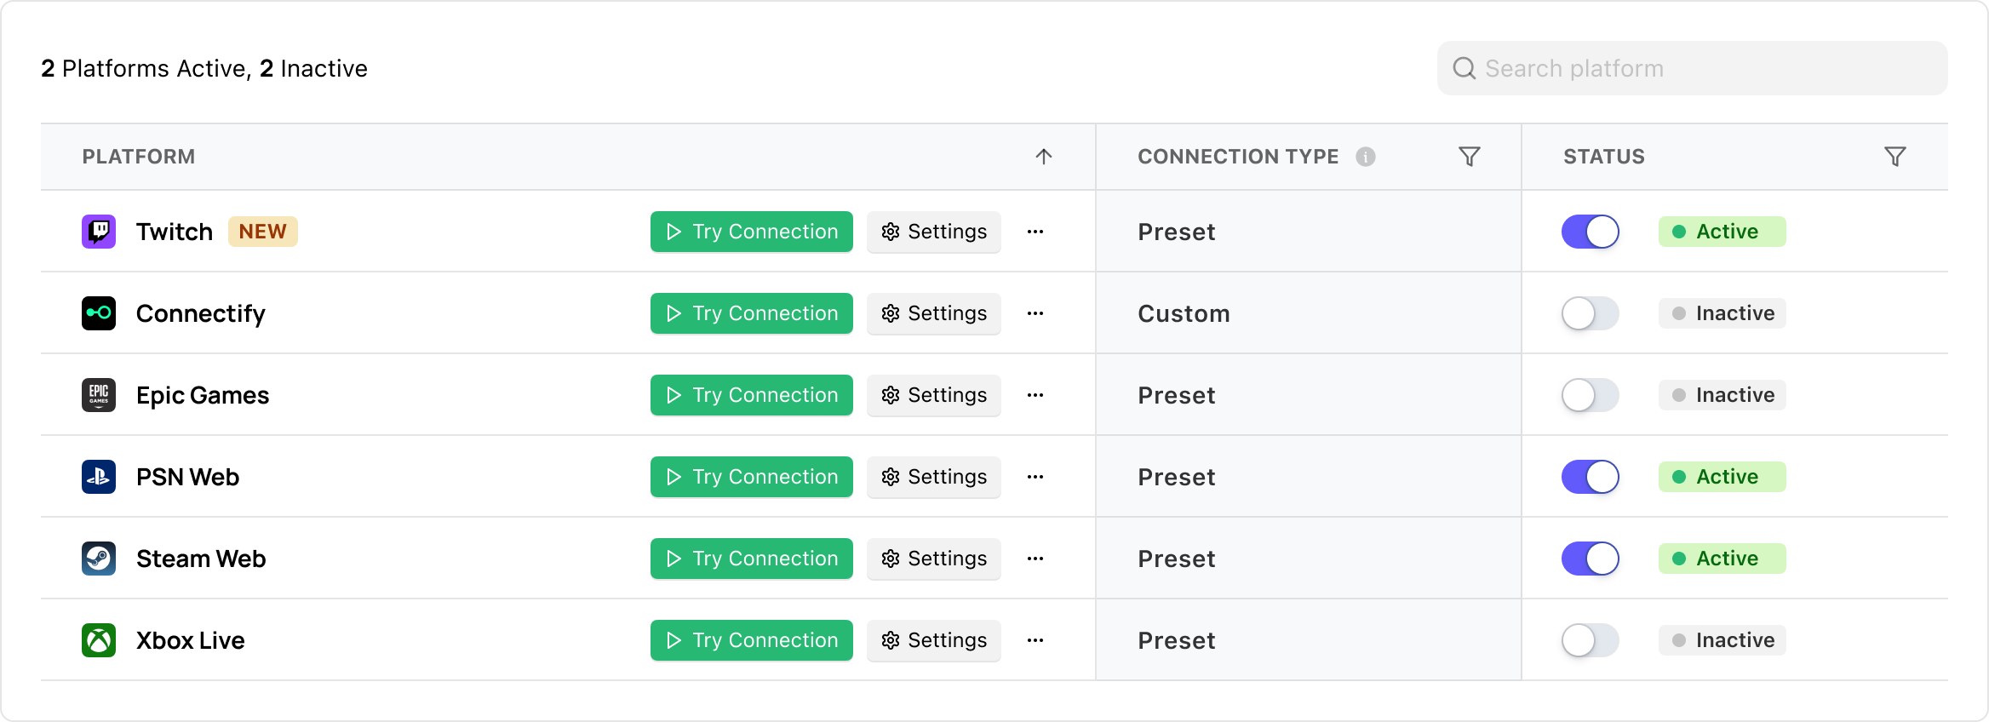Sort platforms using the arrow icon
Viewport: 1989px width, 722px height.
click(x=1044, y=157)
